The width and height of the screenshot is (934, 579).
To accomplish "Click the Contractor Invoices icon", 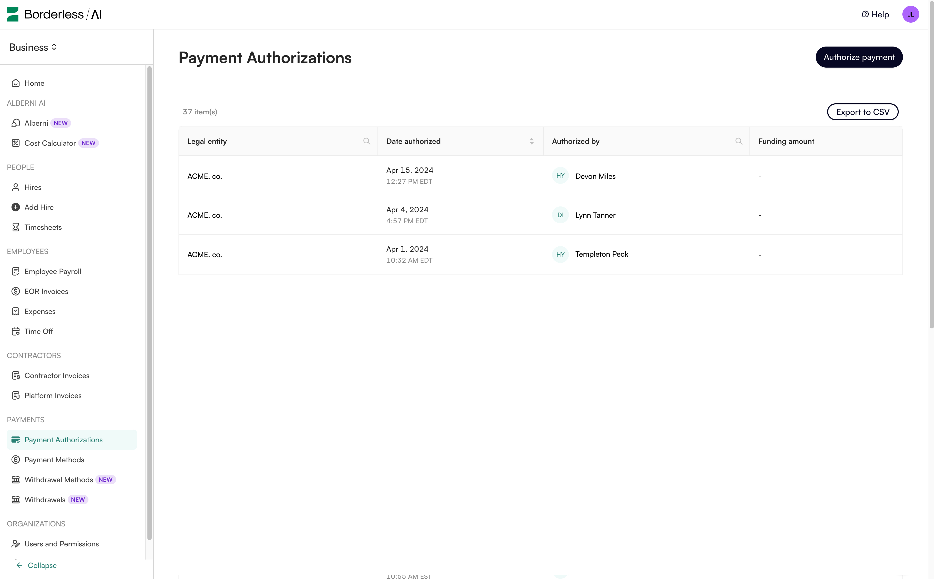I will click(x=16, y=375).
